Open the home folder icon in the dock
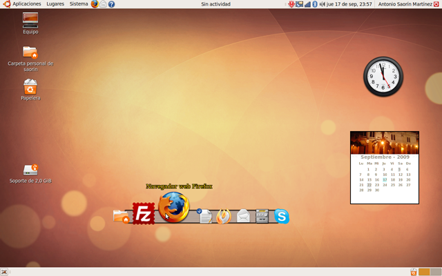Screen dimensions: 442x276 pyautogui.click(x=121, y=217)
